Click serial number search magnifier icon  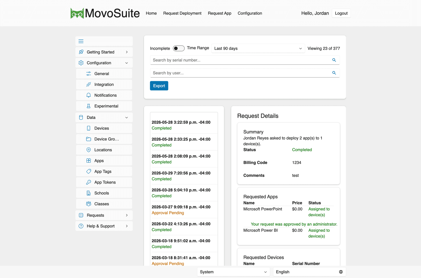334,60
